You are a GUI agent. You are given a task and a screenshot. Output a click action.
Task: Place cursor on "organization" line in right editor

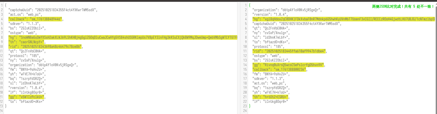(x=287, y=10)
